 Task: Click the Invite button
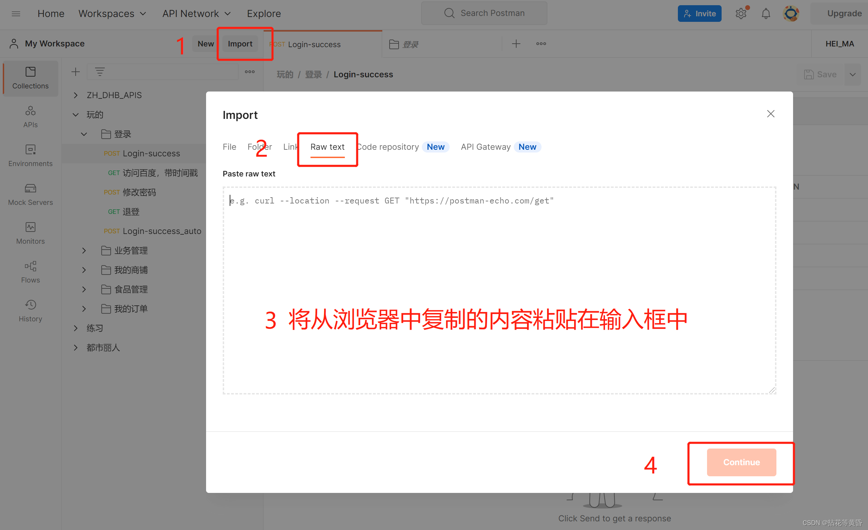pyautogui.click(x=699, y=14)
